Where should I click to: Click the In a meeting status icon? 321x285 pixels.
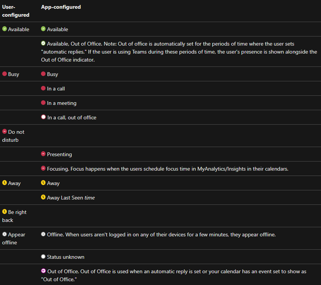(x=43, y=103)
